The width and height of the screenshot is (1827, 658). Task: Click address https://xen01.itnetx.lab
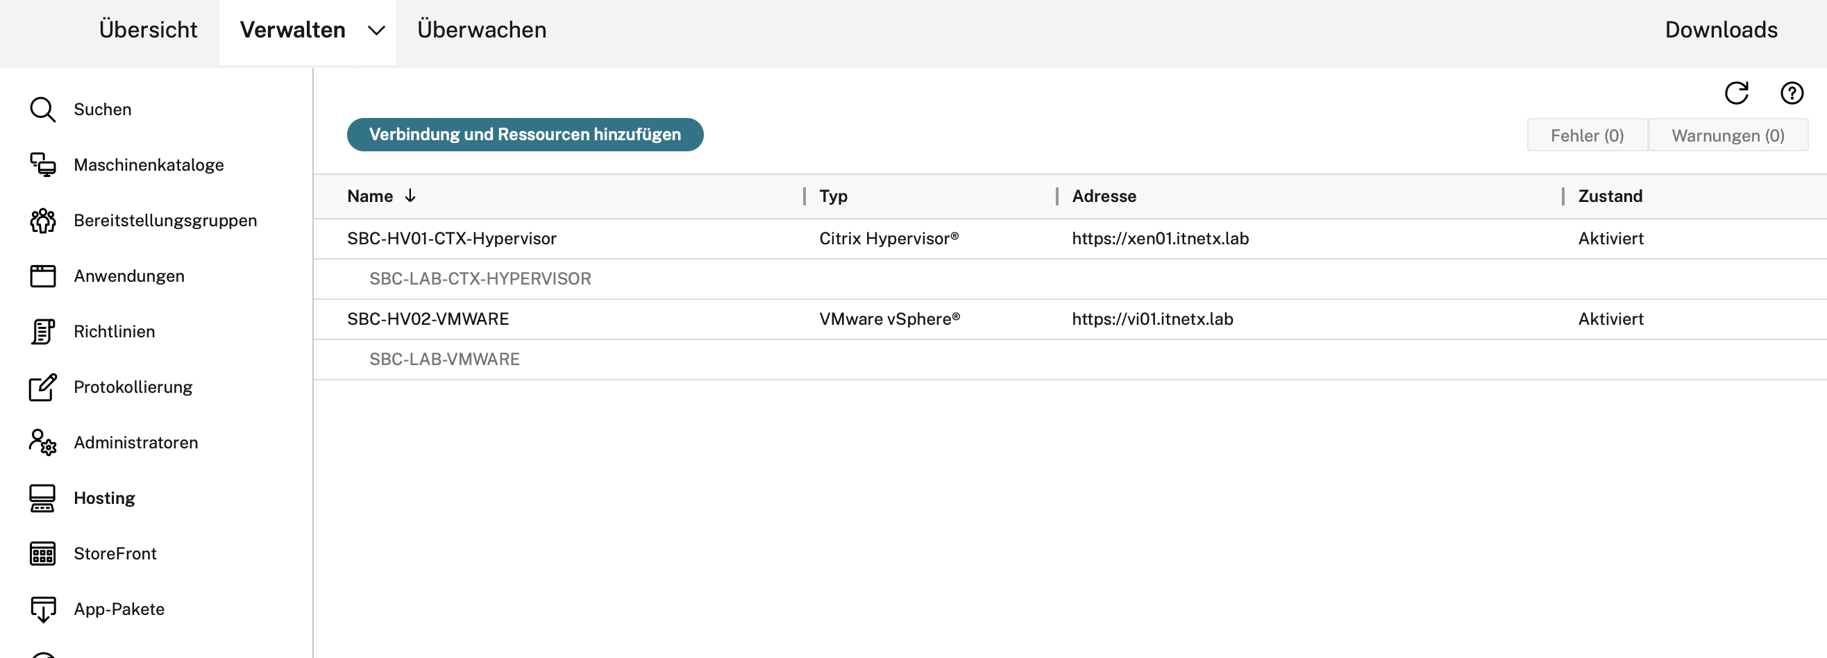(x=1161, y=239)
